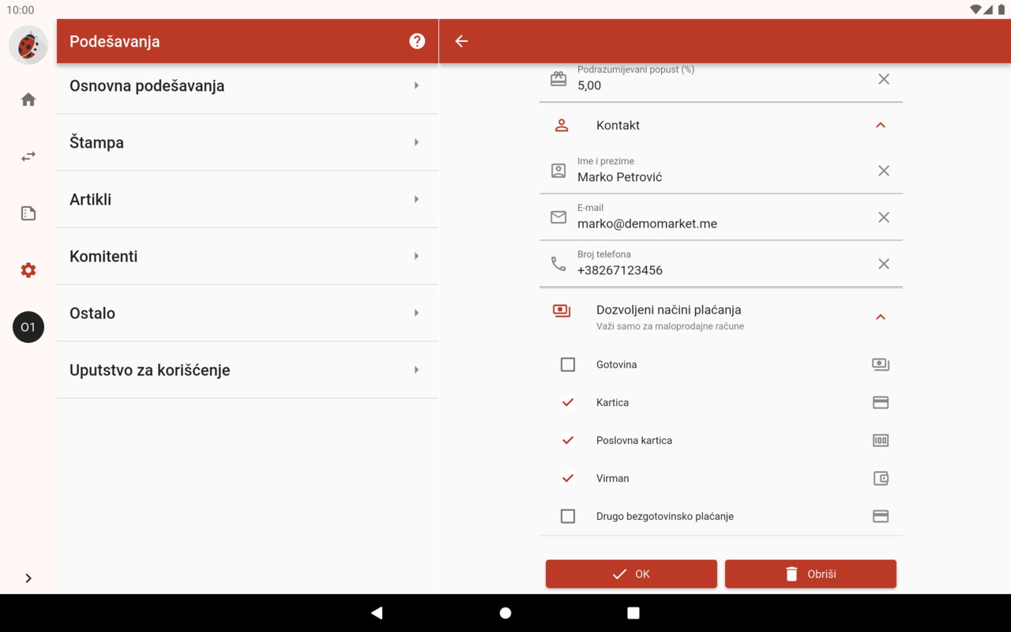Open Uputstvo za korišćenje
Screen dimensions: 1011x632
point(247,370)
